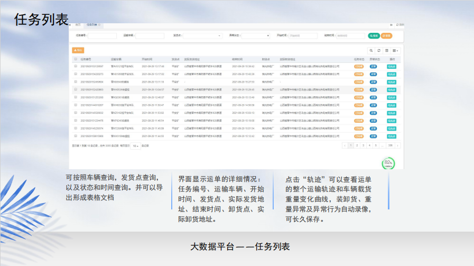The image size is (474, 266).
Task: Select checkbox for task 20210929153129597
Action: point(76,67)
